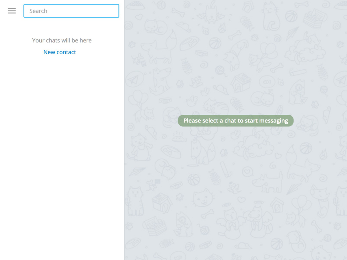Image resolution: width=347 pixels, height=260 pixels.
Task: Focus the Search input field
Action: (x=71, y=11)
